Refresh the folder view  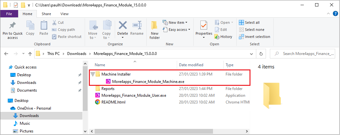point(261,54)
